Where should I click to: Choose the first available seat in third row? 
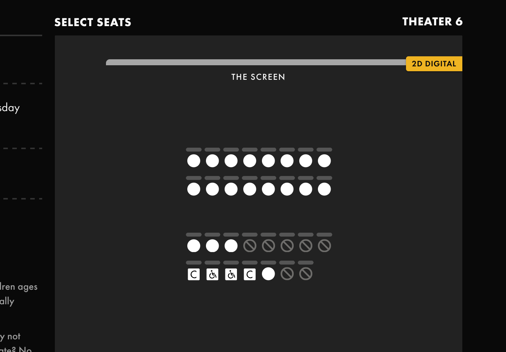[194, 246]
